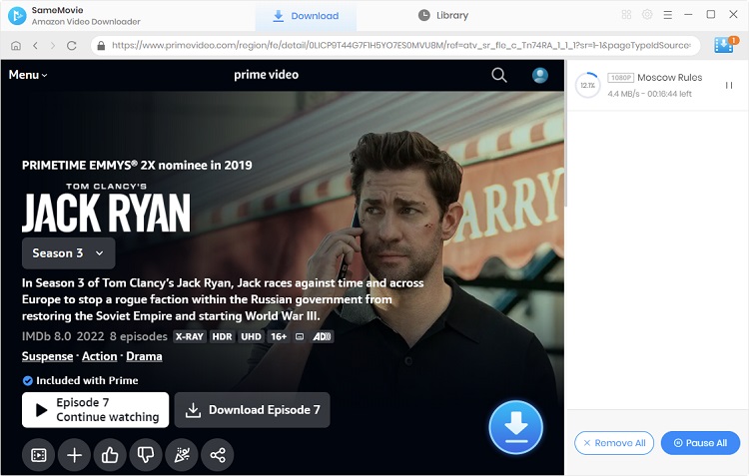The image size is (749, 476).
Task: Open the hamburger menu in title bar
Action: [x=668, y=15]
